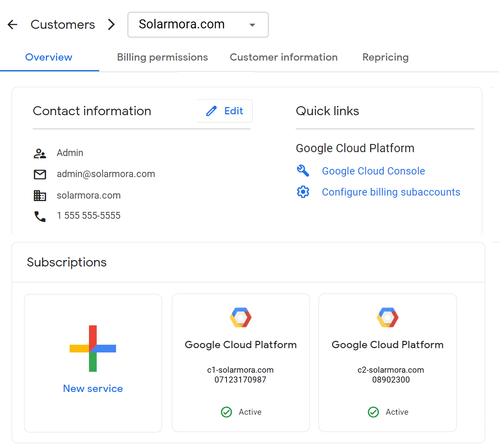Select the Admin contact name text
Screen dimensions: 502x444
(x=70, y=153)
